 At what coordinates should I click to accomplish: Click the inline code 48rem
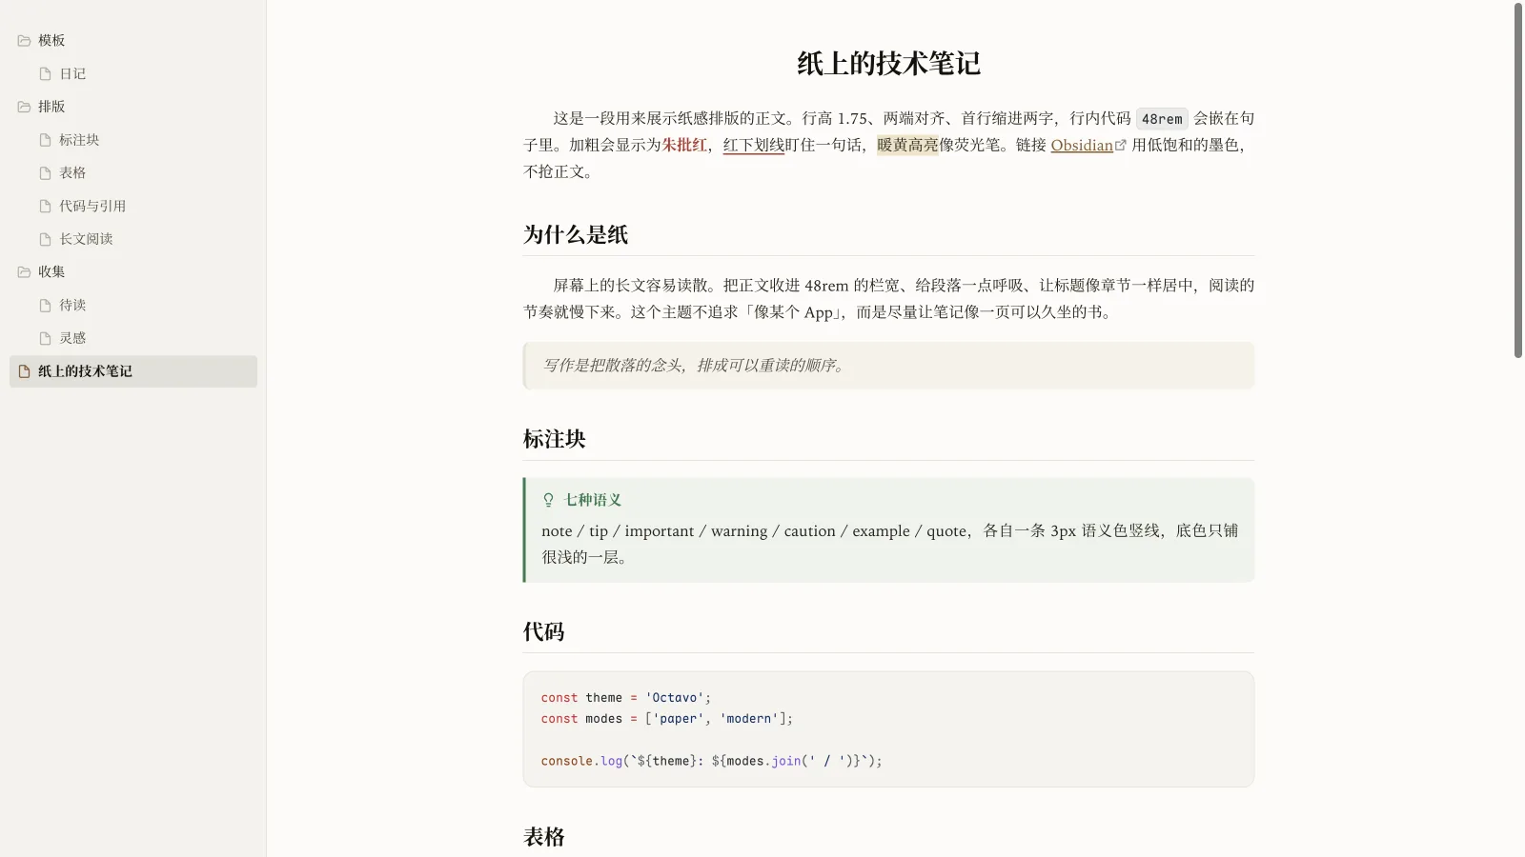(x=1162, y=119)
